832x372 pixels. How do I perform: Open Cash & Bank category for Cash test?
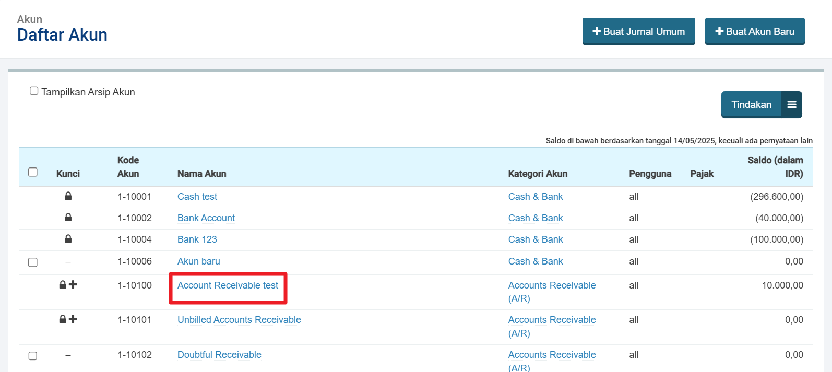(x=536, y=197)
